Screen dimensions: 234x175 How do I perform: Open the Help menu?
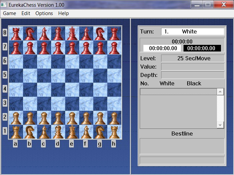click(64, 13)
